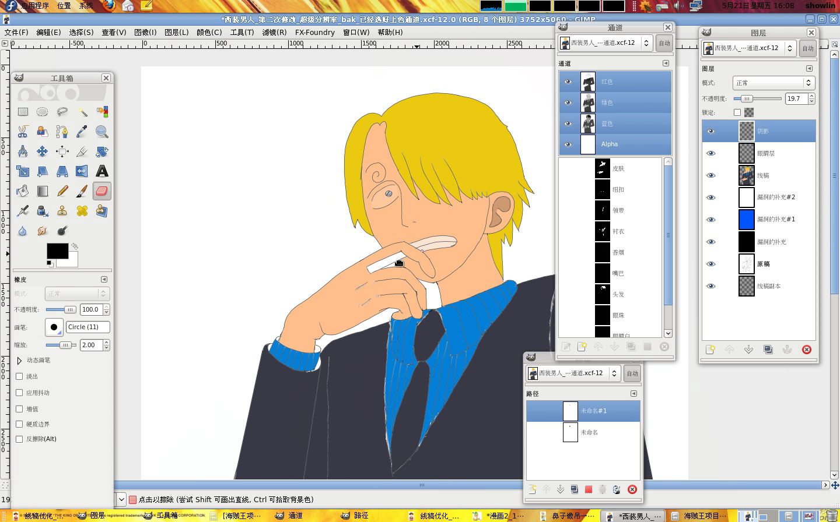
Task: Hide the 线稿 layer via its eye
Action: (710, 175)
